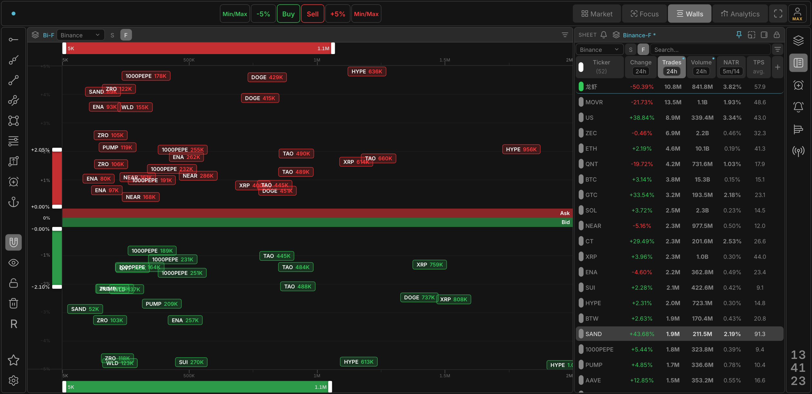The width and height of the screenshot is (812, 394).
Task: Enter fullscreen mode
Action: point(778,14)
